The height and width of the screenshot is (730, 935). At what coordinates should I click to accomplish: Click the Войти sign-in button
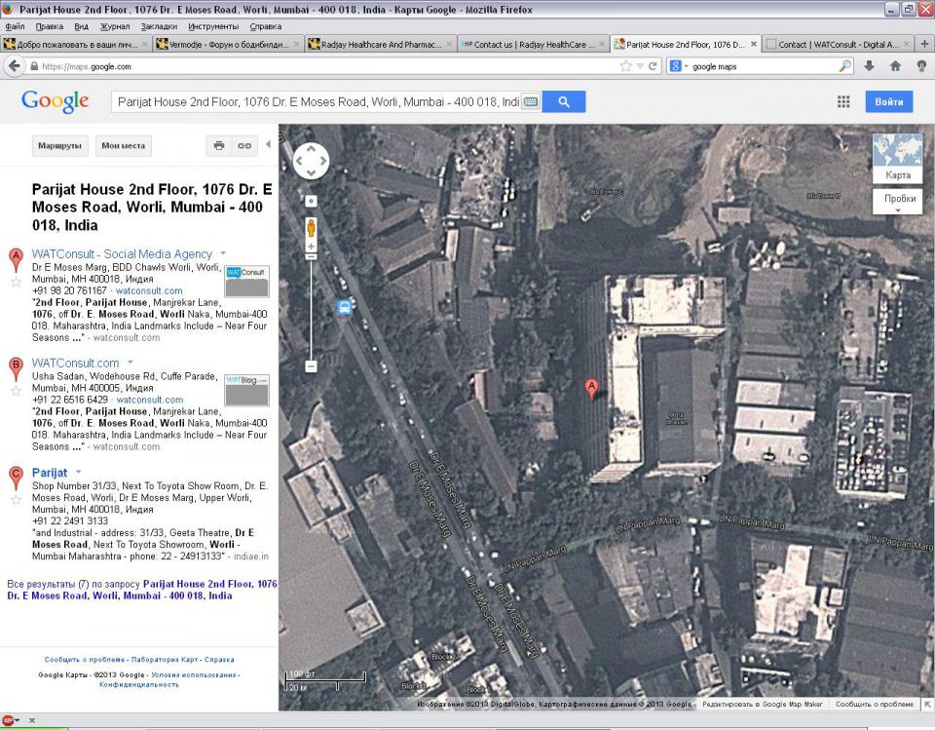click(x=888, y=101)
